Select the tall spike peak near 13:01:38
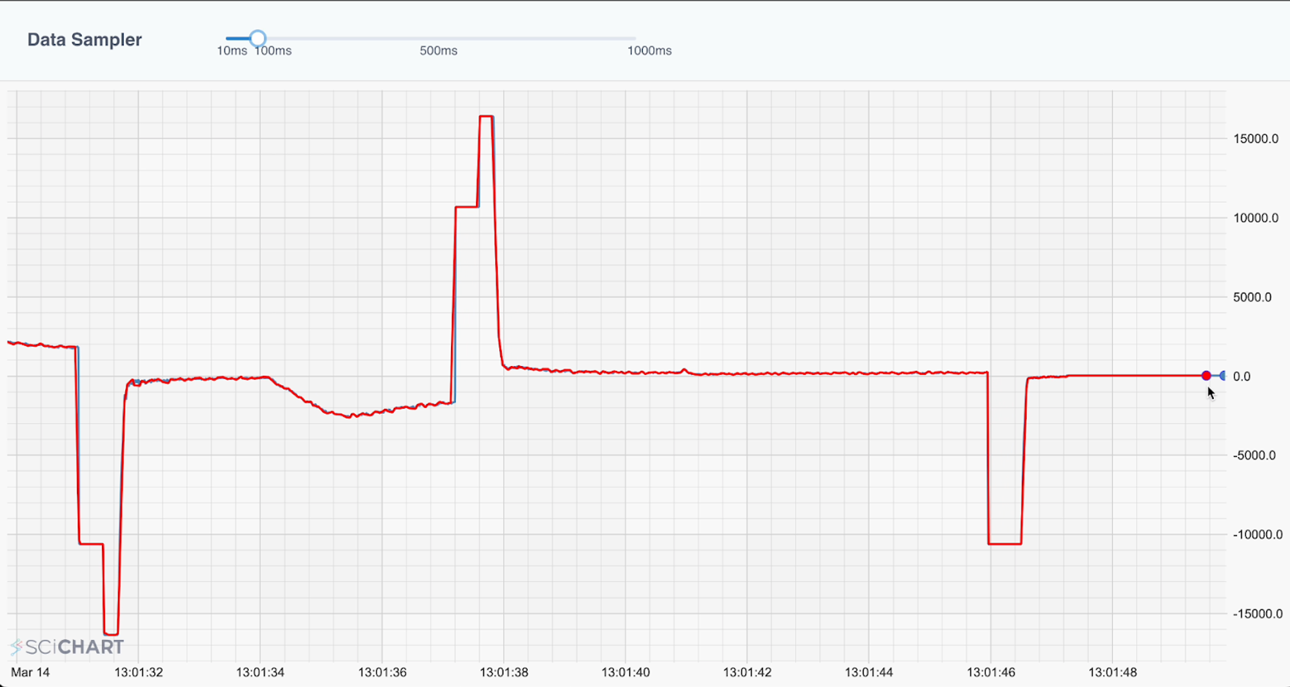1290x687 pixels. 488,117
